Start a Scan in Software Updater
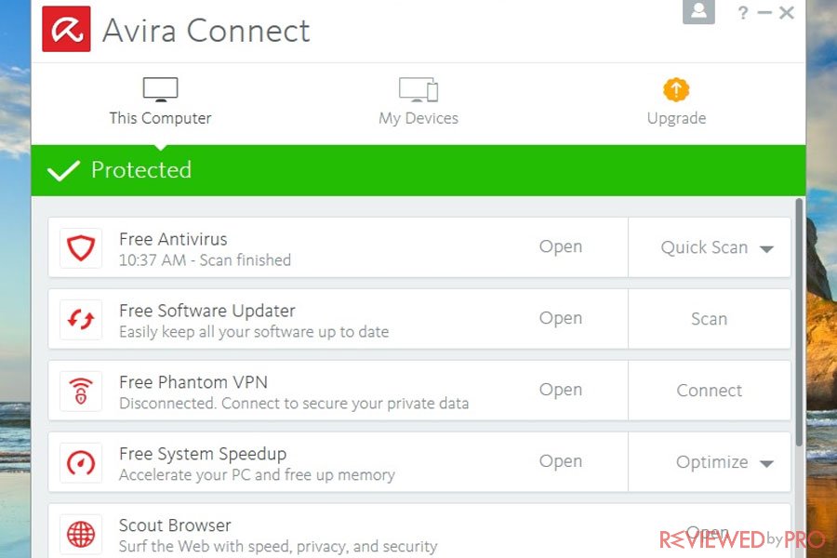Screen dimensions: 837x558 (709, 319)
